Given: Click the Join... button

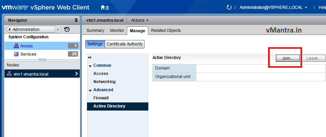Looking at the screenshot, I should [288, 58].
